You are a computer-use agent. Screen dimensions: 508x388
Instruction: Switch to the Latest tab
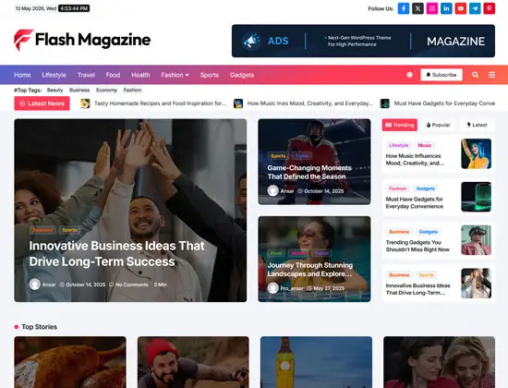[478, 125]
